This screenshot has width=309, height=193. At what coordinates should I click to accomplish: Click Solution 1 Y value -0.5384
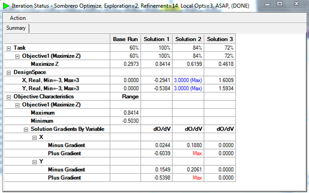[162, 89]
